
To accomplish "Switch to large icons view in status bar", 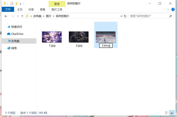I will point(172,113).
